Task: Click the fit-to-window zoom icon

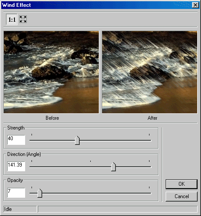Action: [x=23, y=19]
